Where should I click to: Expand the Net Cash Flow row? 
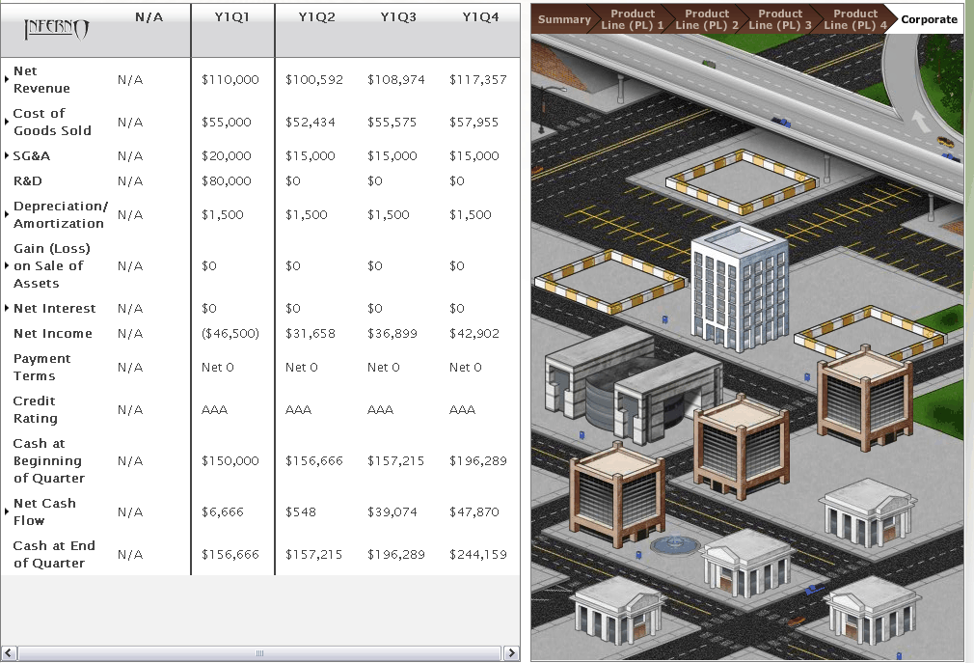click(6, 512)
